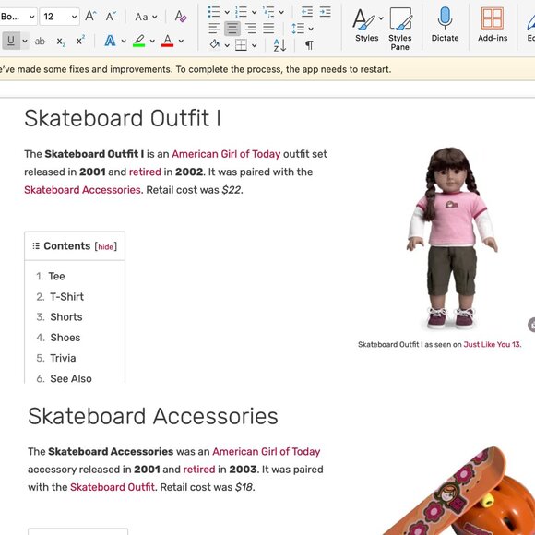Screen dimensions: 535x535
Task: Apply multilevel list formatting
Action: click(268, 12)
